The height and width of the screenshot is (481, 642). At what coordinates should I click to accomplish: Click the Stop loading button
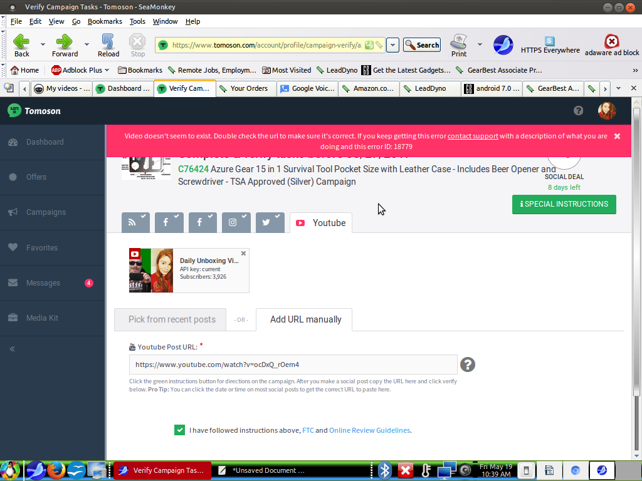(137, 45)
